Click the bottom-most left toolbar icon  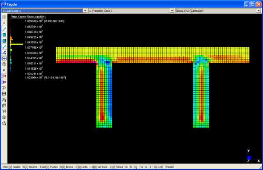click(4, 123)
